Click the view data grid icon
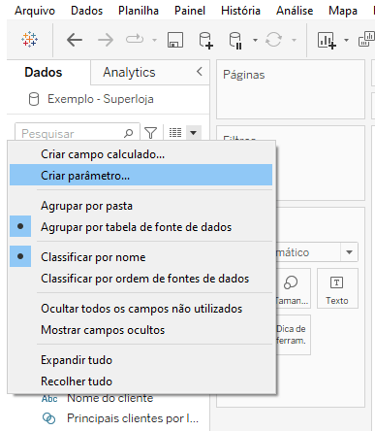Image resolution: width=375 pixels, height=431 pixels. click(175, 133)
